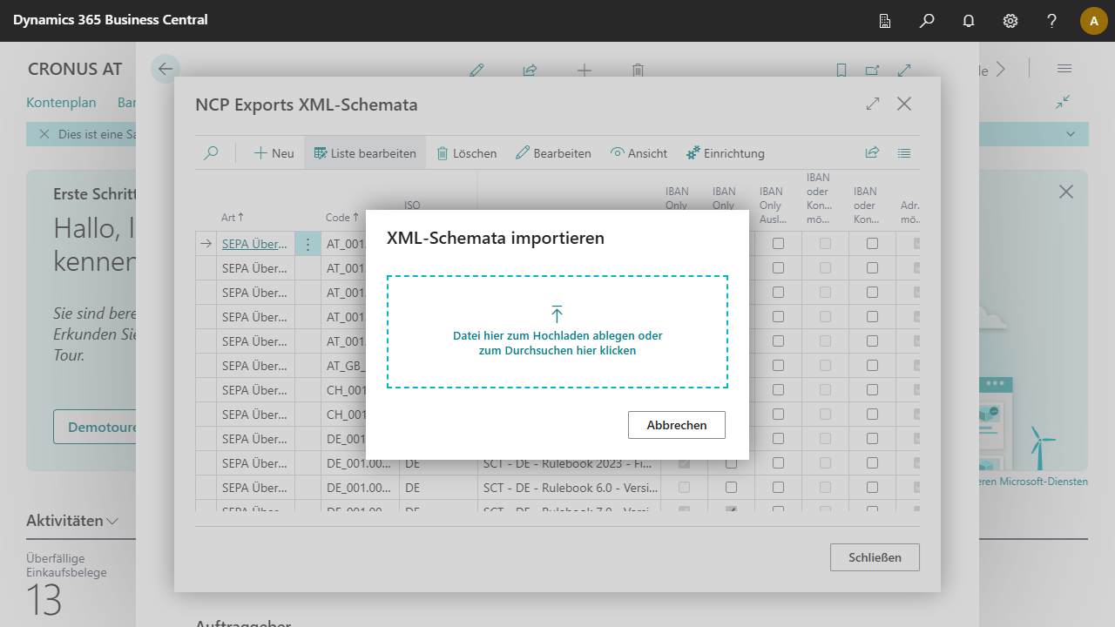Click the search magnifier in top bar

927,21
